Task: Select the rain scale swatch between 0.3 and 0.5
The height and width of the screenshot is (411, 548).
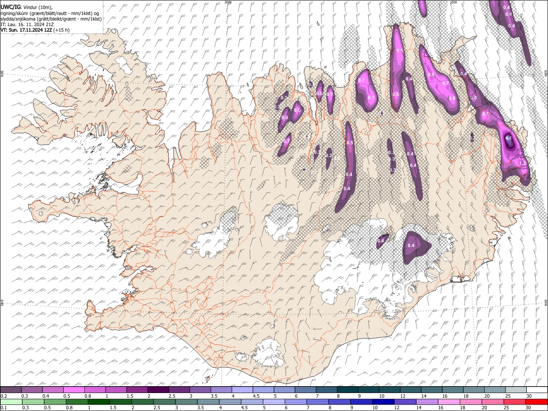Action: (33, 402)
